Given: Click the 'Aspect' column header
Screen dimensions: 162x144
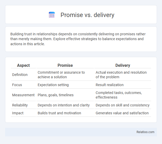Looking at the screenshot, I should (x=23, y=66).
